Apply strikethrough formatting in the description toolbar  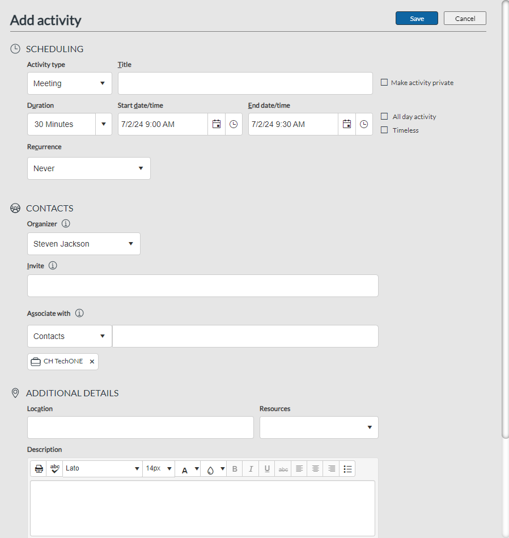pos(283,468)
